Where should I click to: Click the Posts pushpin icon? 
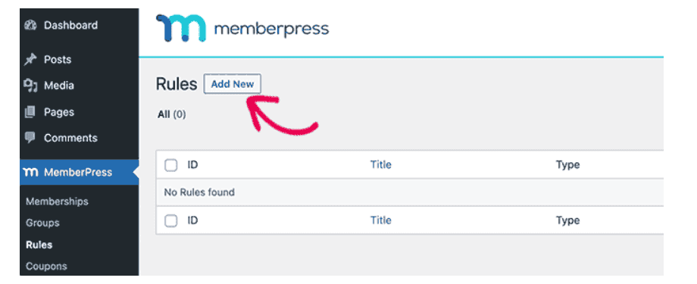(30, 60)
